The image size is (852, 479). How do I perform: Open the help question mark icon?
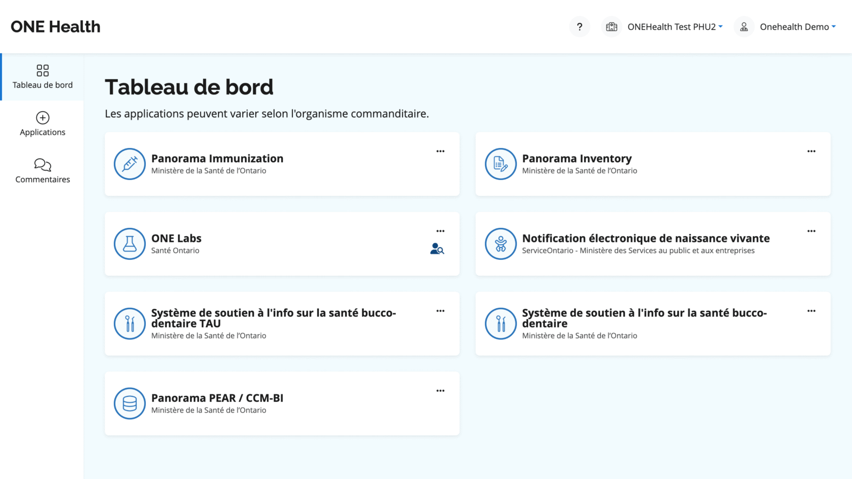coord(579,27)
